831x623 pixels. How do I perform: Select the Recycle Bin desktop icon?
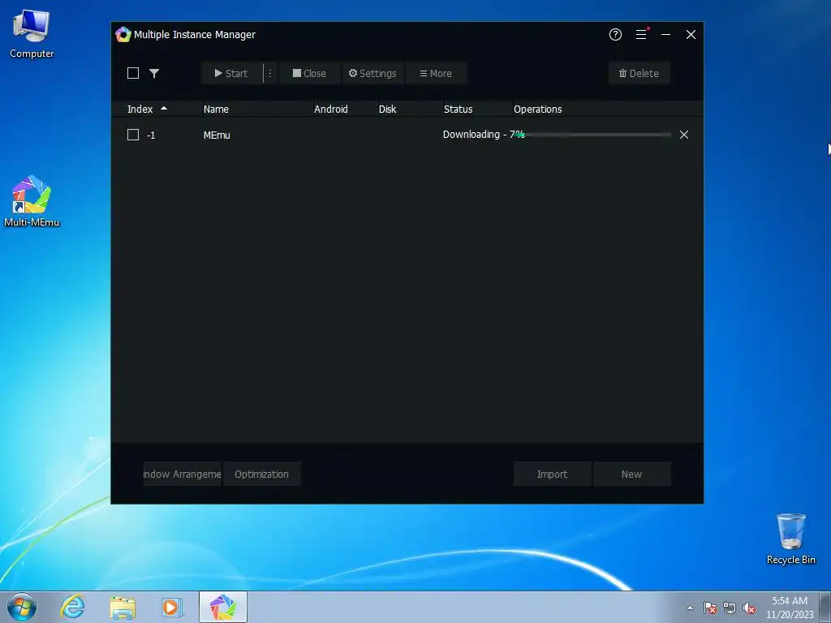[x=790, y=539]
